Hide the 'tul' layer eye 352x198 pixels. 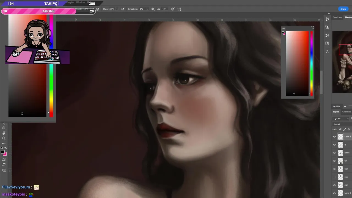tap(334, 161)
